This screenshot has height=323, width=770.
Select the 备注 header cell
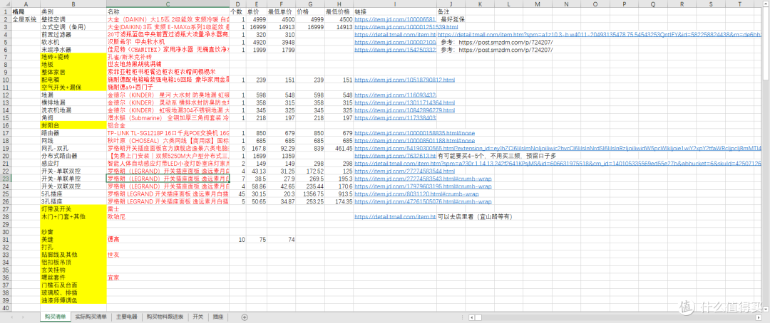[451, 11]
